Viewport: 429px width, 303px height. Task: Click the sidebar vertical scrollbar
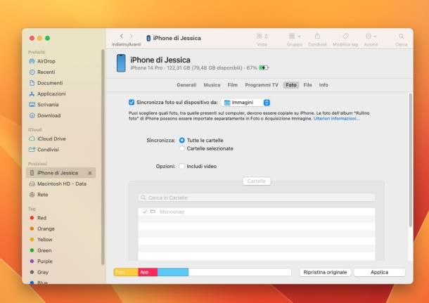pos(103,157)
